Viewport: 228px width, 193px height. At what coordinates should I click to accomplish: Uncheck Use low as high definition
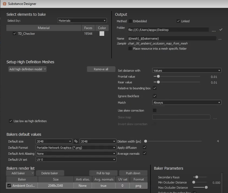pyautogui.click(x=10, y=121)
